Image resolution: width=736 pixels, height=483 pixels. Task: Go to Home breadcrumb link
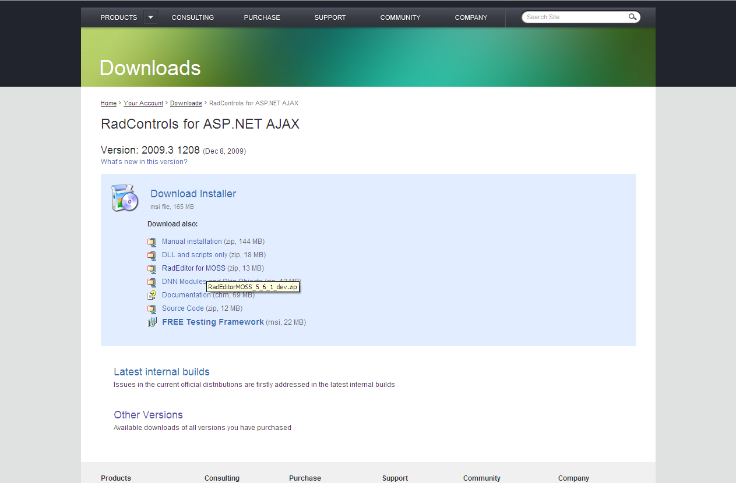(x=108, y=103)
